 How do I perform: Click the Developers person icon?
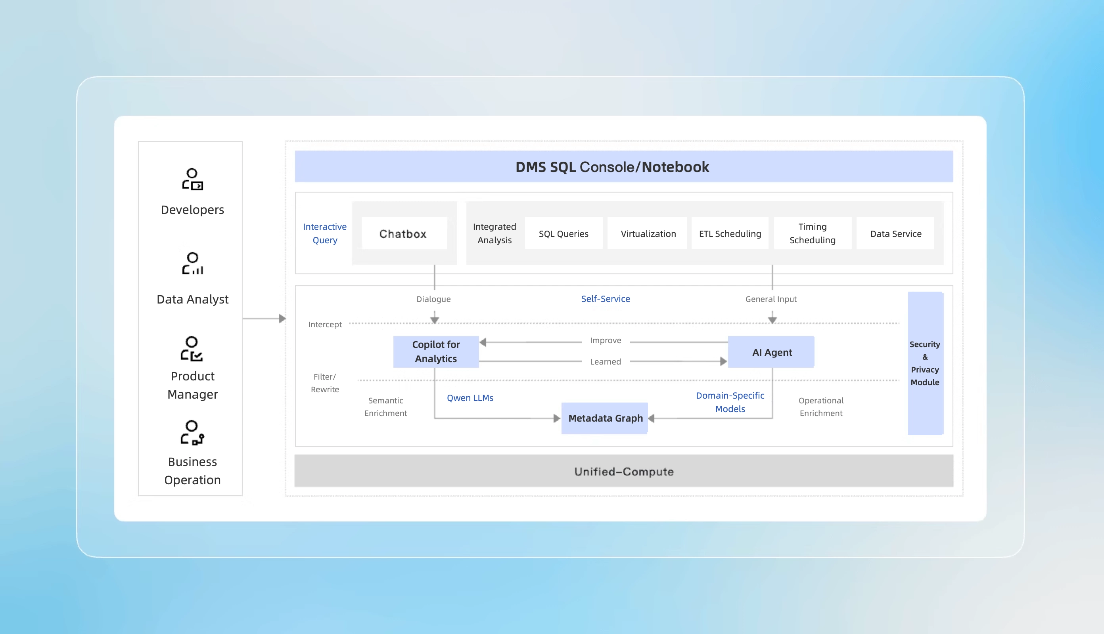tap(192, 179)
